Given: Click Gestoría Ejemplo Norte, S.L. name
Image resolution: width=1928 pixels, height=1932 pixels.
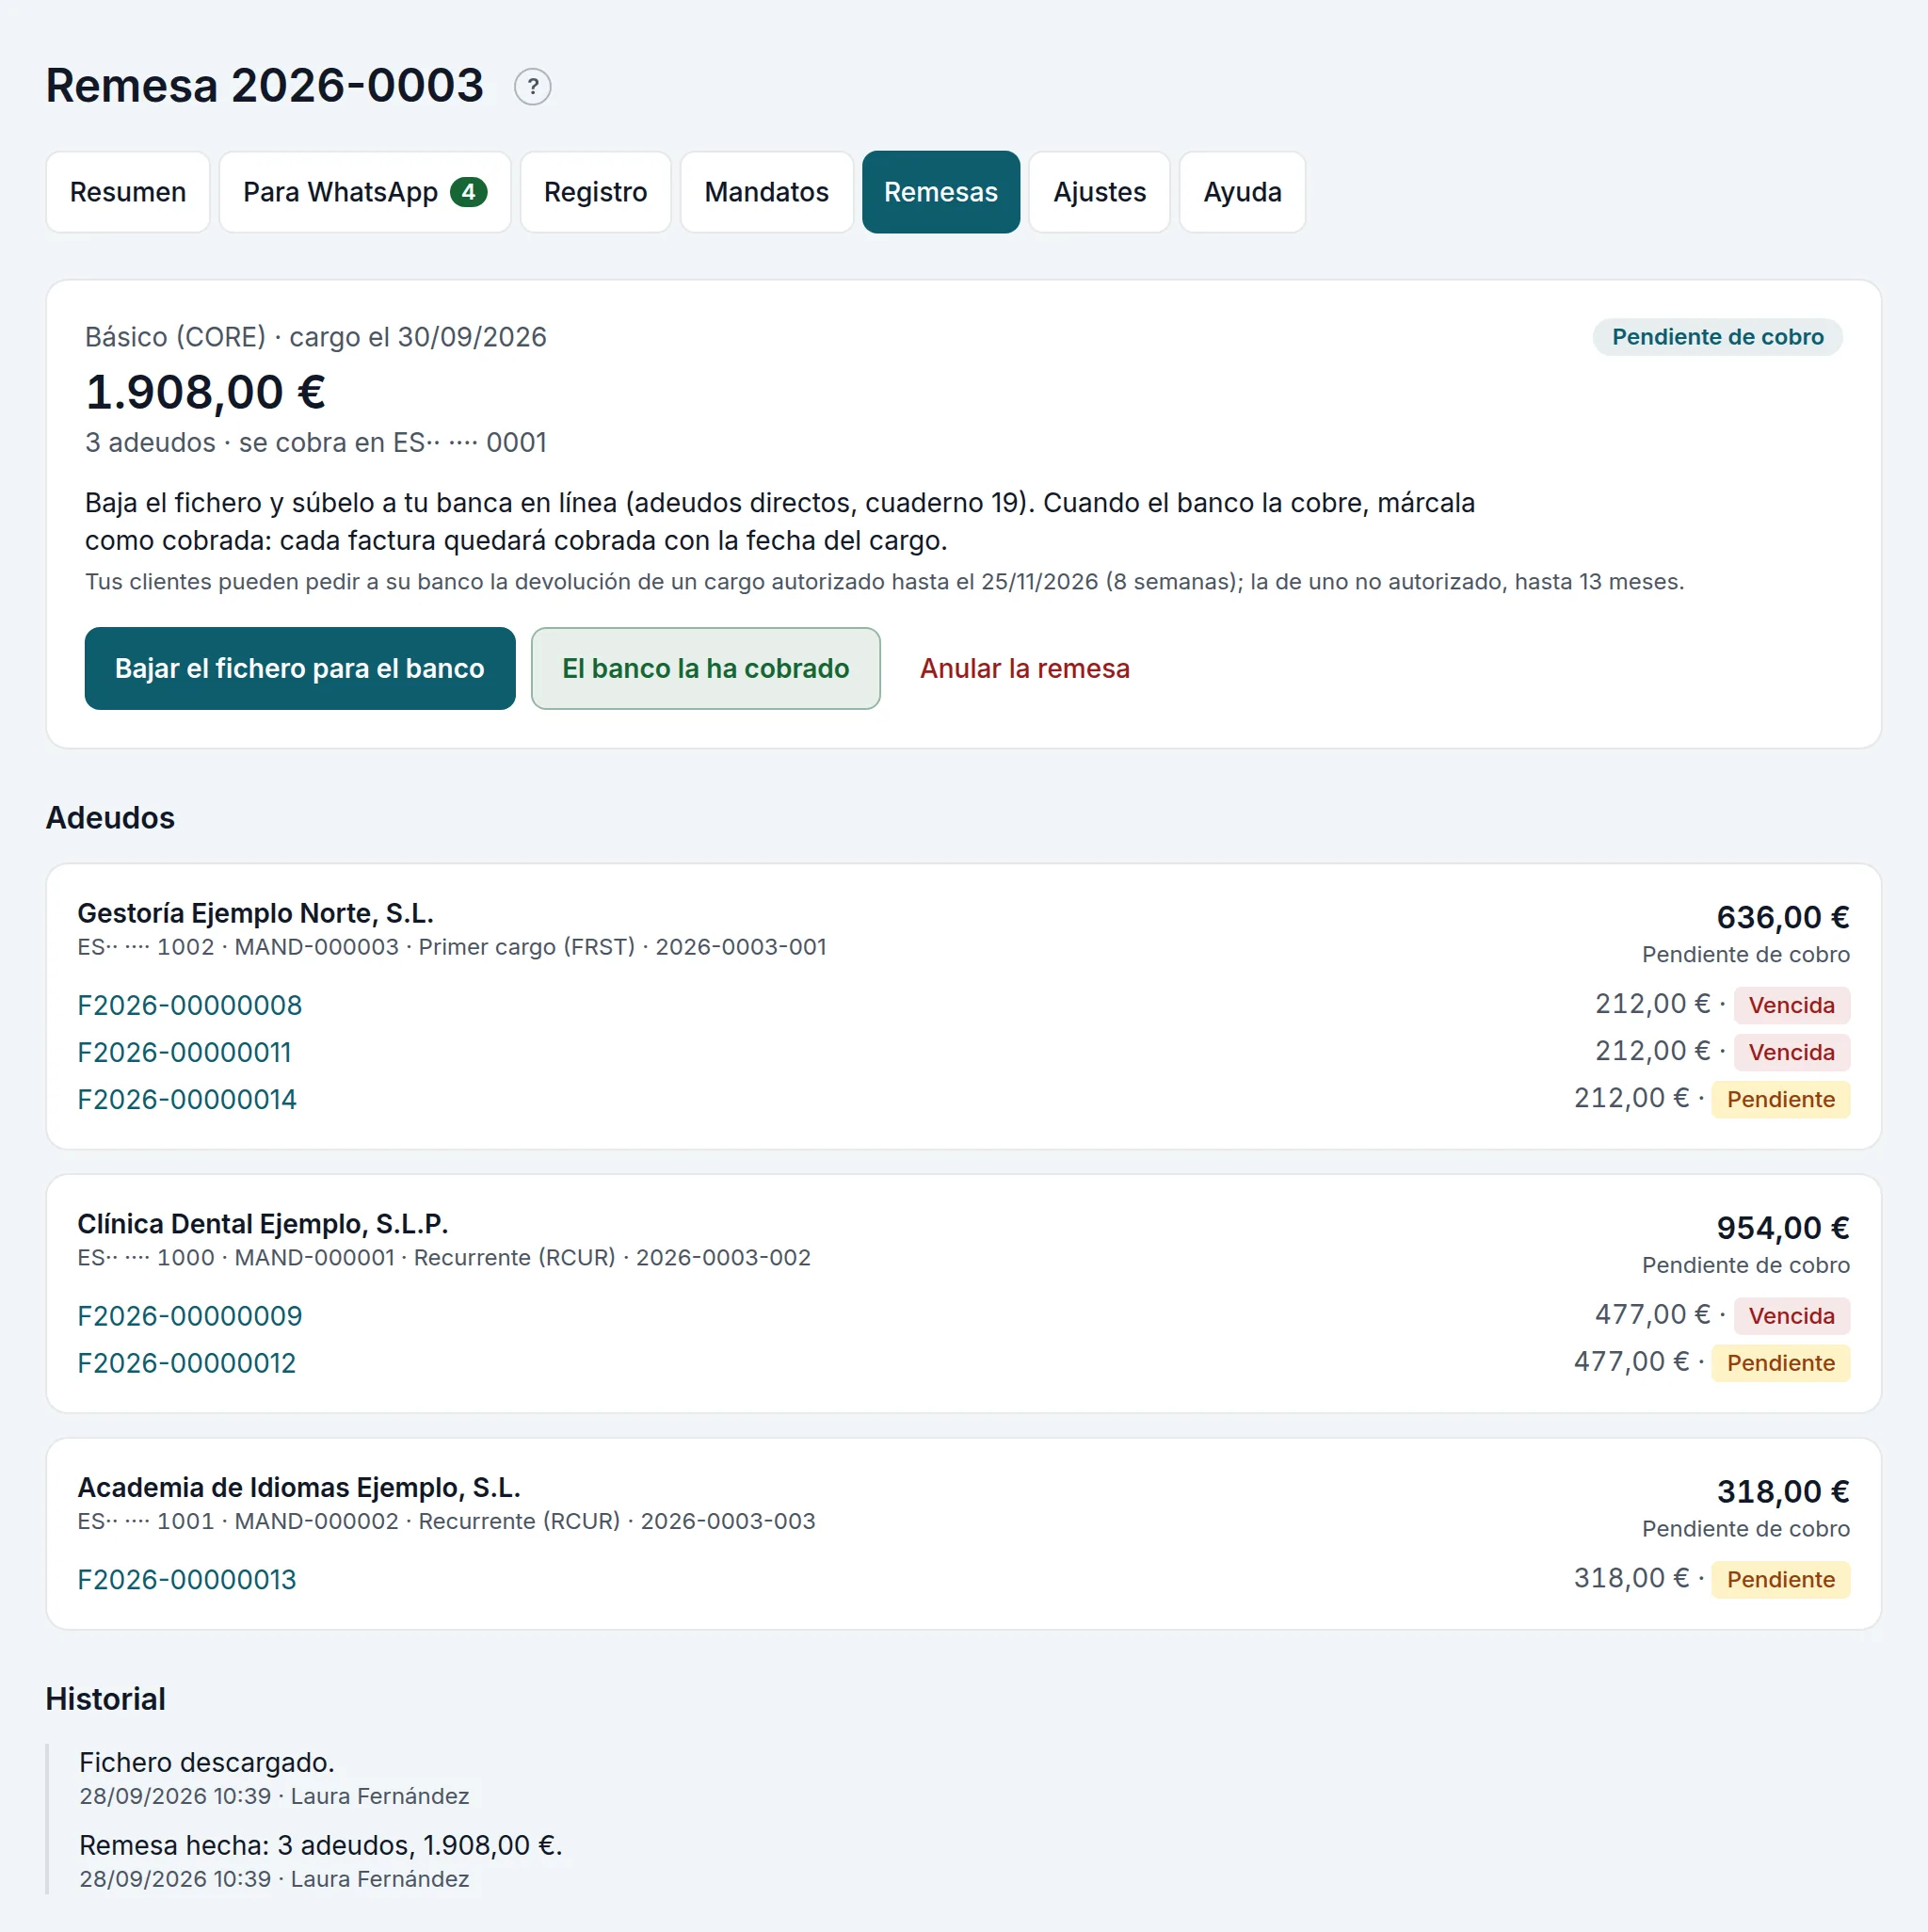Looking at the screenshot, I should tap(256, 913).
